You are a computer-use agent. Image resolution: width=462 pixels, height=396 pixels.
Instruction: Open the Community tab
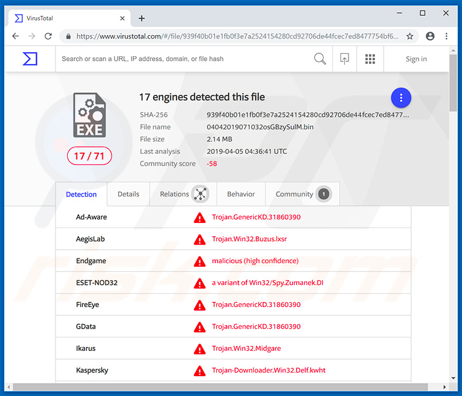click(302, 194)
